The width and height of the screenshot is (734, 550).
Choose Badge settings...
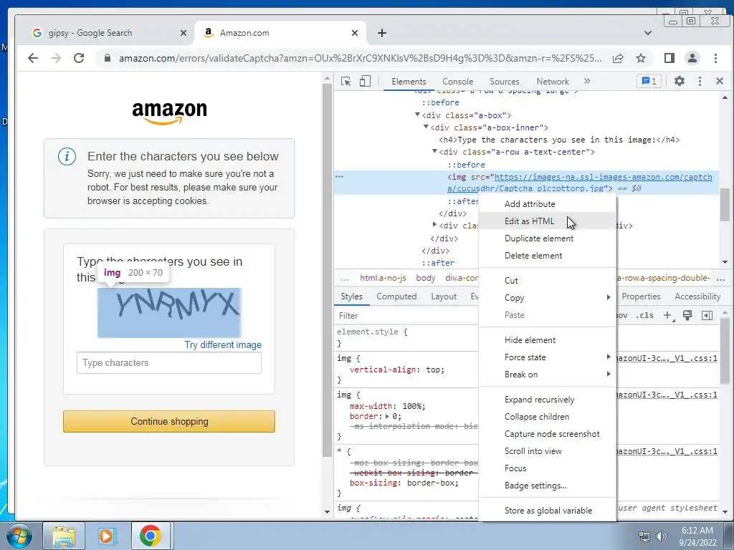[x=548, y=486]
